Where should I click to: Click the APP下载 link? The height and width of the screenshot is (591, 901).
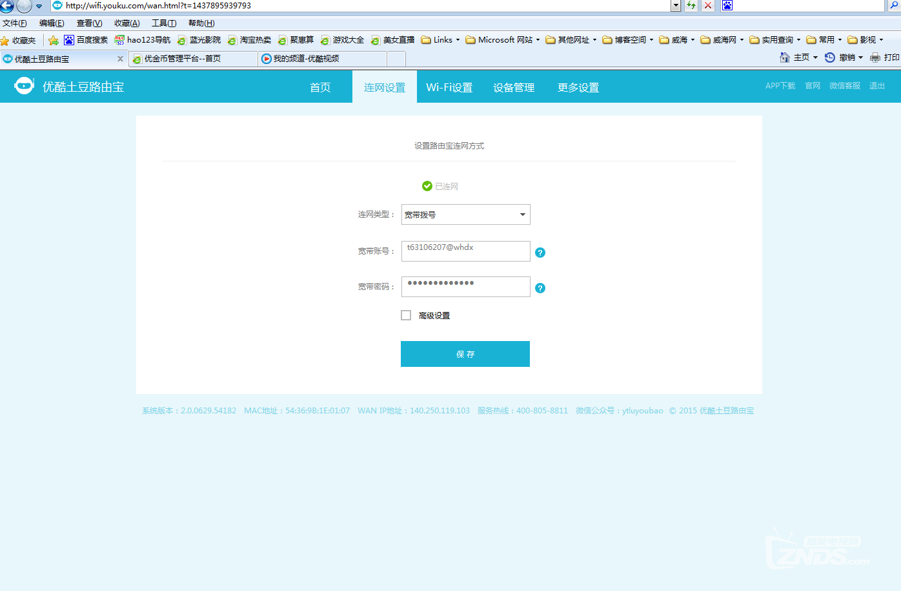(x=780, y=86)
